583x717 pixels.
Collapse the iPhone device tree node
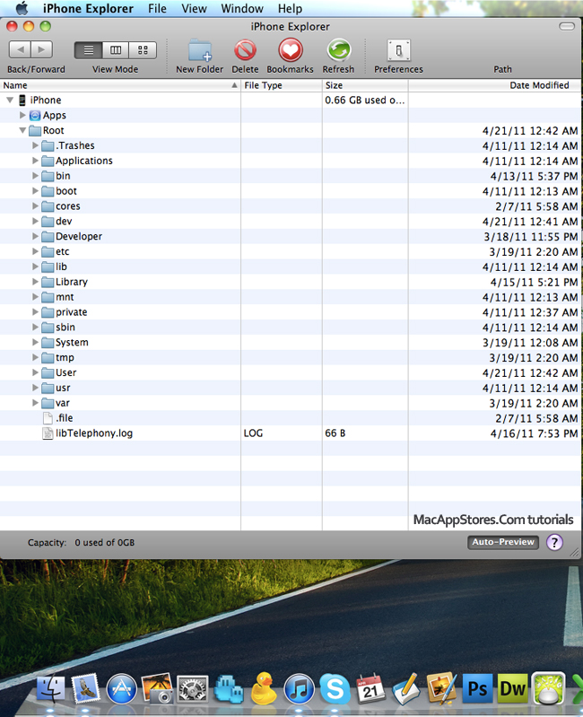10,100
